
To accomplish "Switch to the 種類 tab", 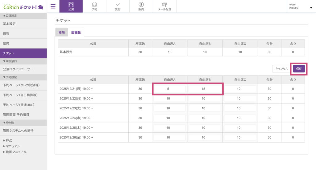I will 62,32.
